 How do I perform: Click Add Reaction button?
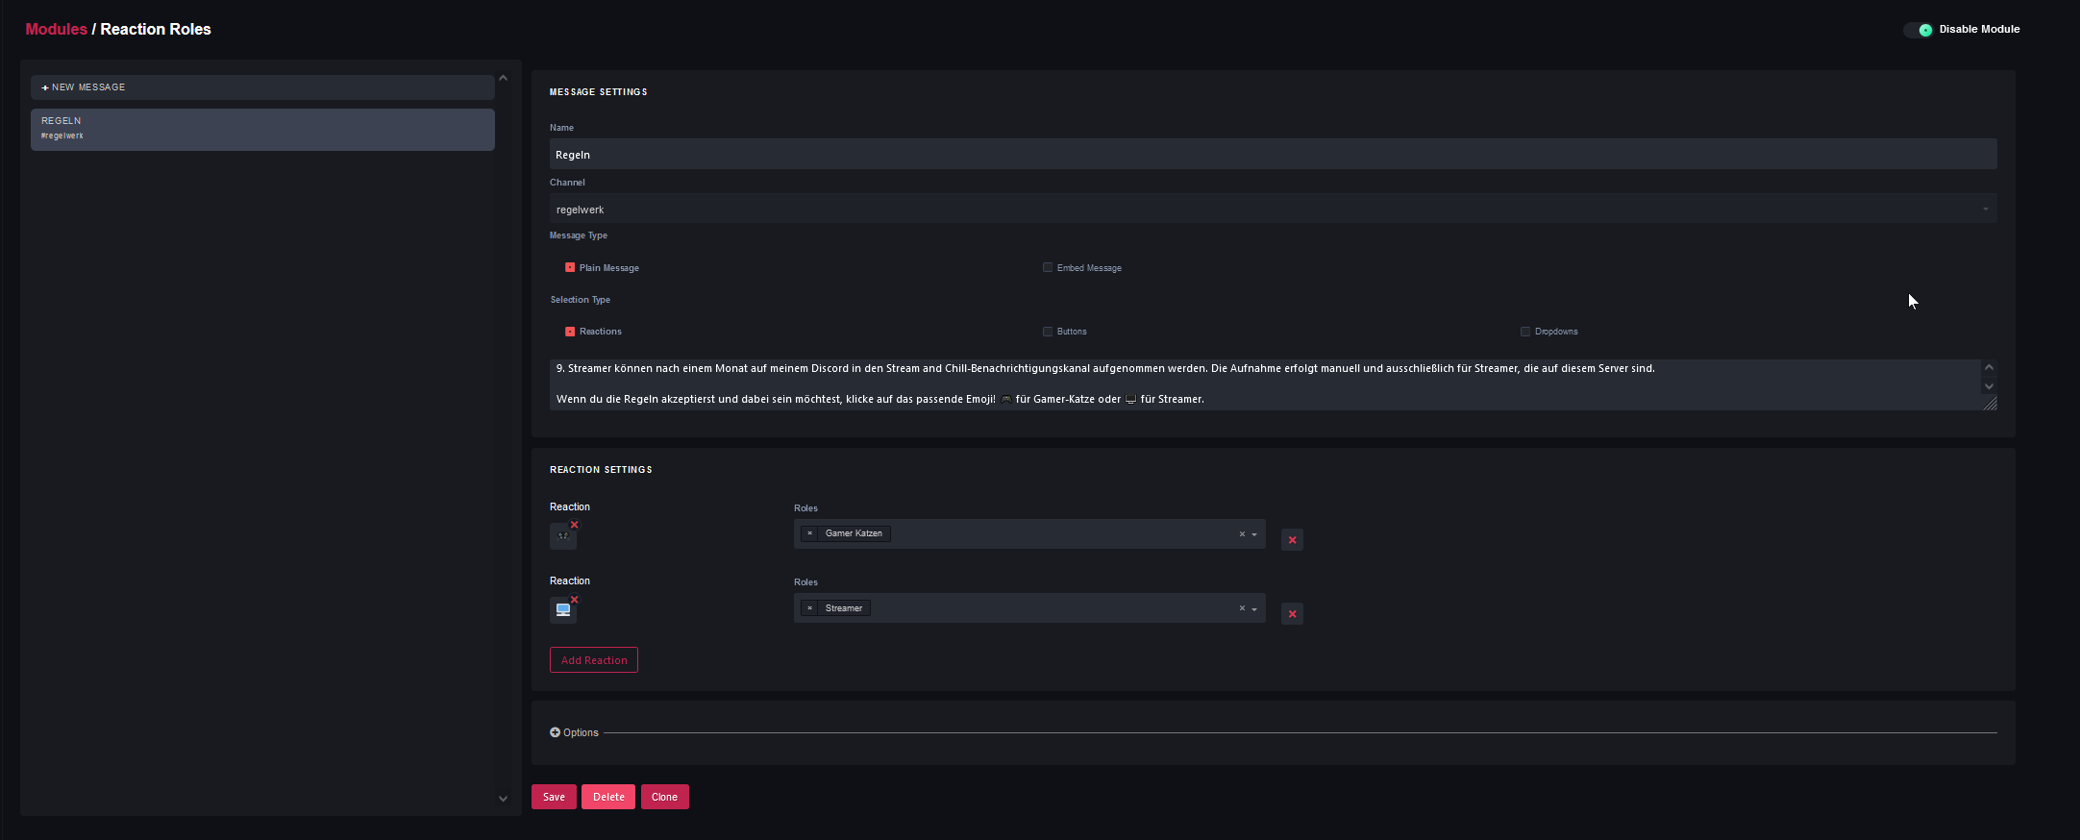click(x=593, y=660)
